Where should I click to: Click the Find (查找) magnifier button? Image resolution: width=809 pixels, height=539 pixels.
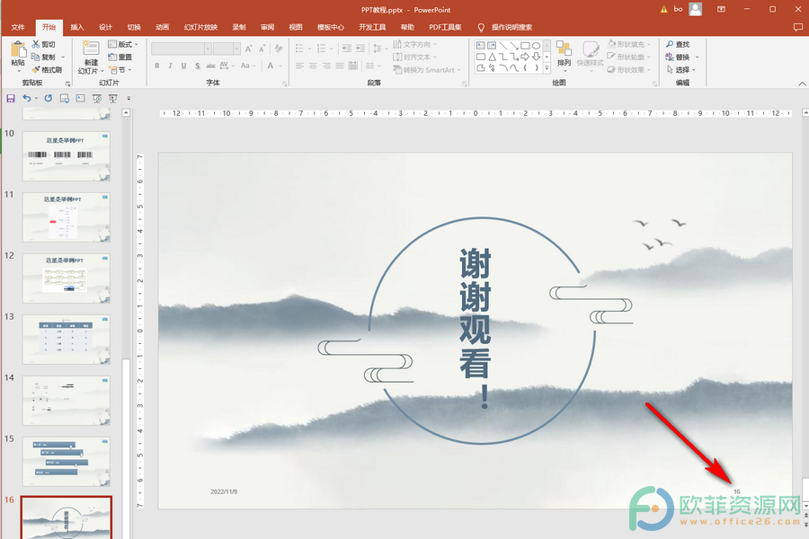tap(678, 44)
